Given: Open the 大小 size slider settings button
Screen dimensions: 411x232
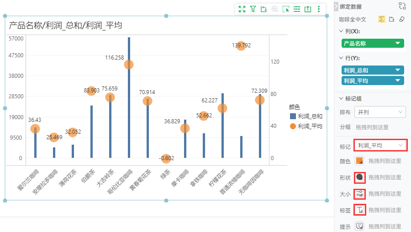Looking at the screenshot, I should tap(359, 194).
